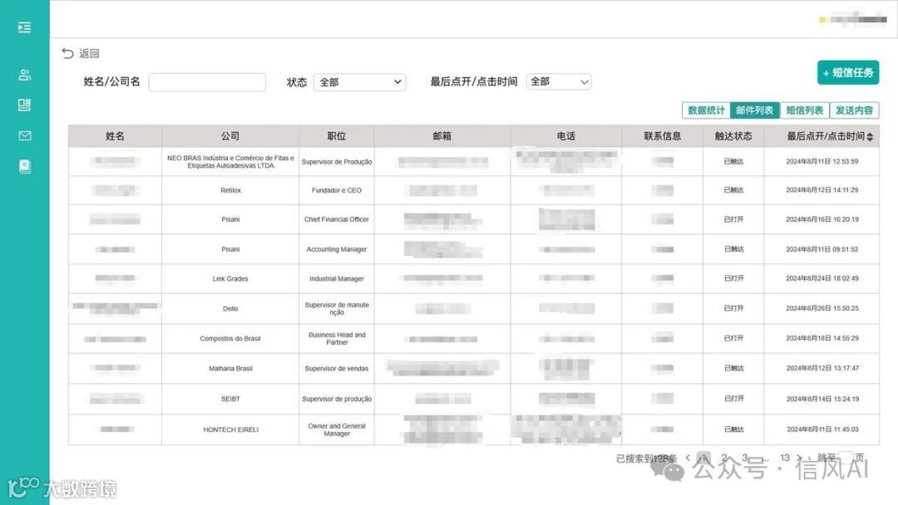
Task: Switch to 邮件列表 tab
Action: pyautogui.click(x=755, y=110)
